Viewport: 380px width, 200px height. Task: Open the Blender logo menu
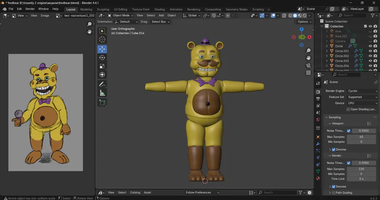5,9
